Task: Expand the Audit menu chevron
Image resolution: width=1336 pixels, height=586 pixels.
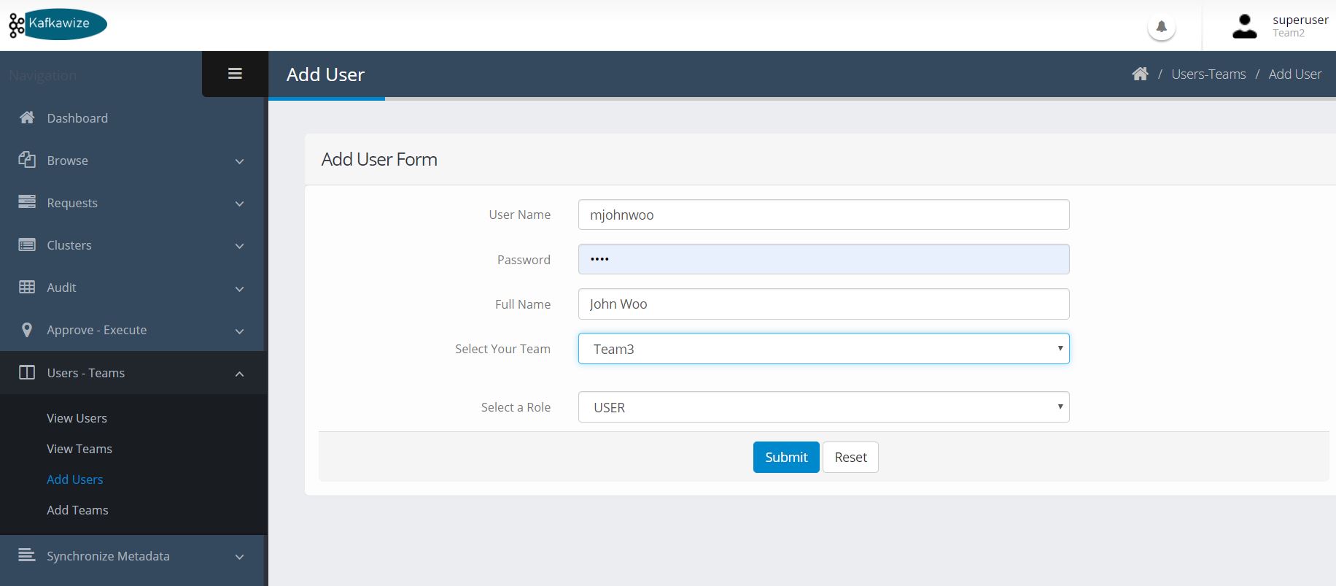Action: 239,289
